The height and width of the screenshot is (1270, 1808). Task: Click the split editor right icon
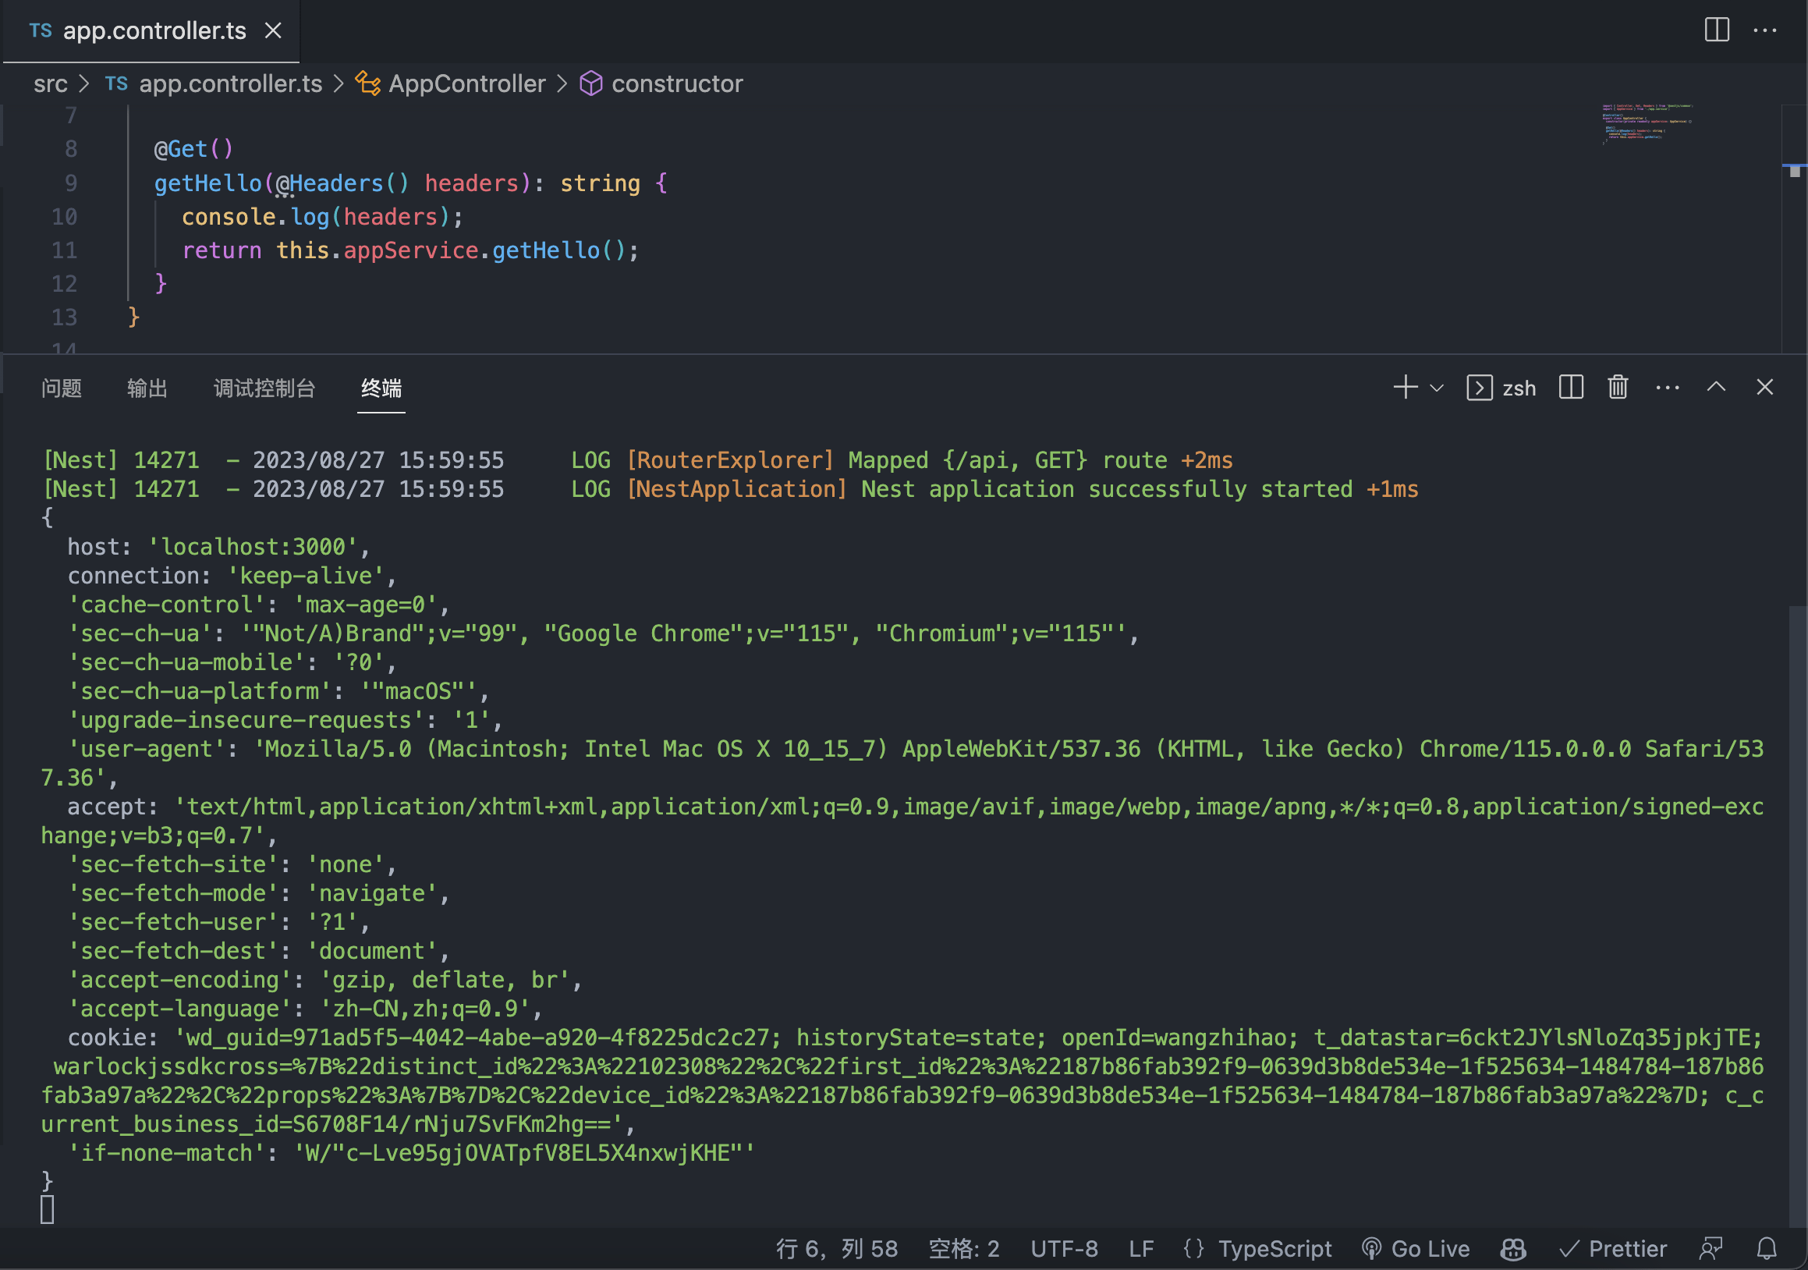click(1717, 30)
